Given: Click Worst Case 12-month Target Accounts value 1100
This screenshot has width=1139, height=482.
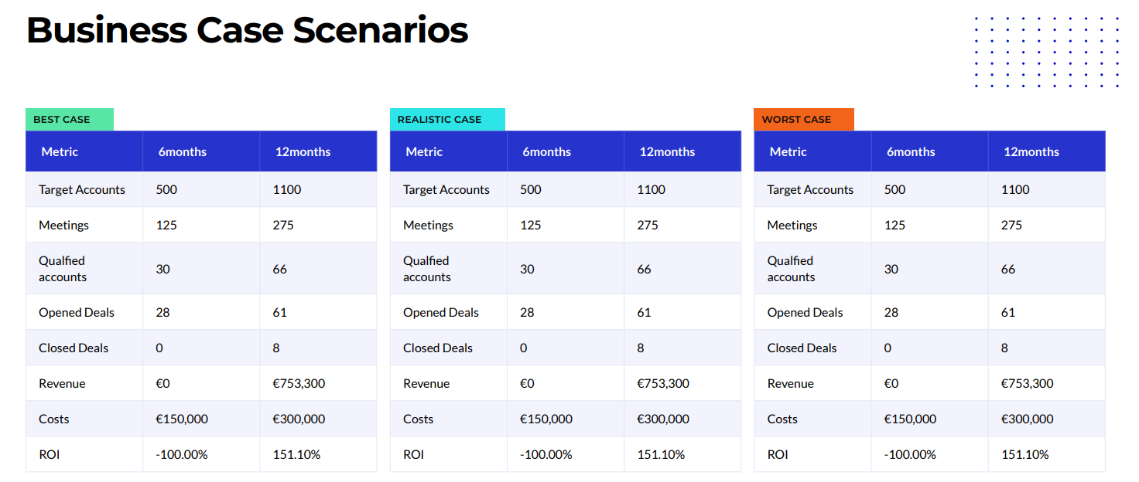Looking at the screenshot, I should (x=1015, y=189).
